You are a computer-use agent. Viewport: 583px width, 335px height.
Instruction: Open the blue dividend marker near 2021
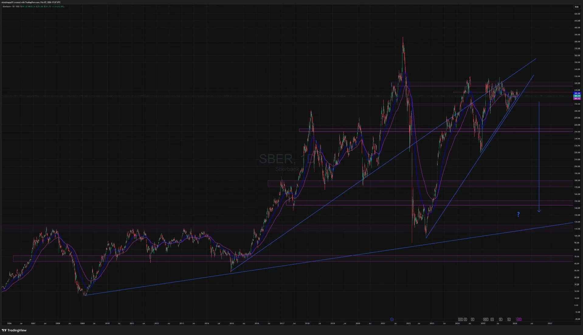coord(392,319)
